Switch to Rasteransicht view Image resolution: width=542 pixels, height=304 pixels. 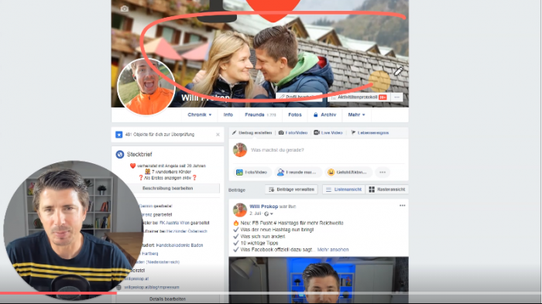(x=387, y=190)
